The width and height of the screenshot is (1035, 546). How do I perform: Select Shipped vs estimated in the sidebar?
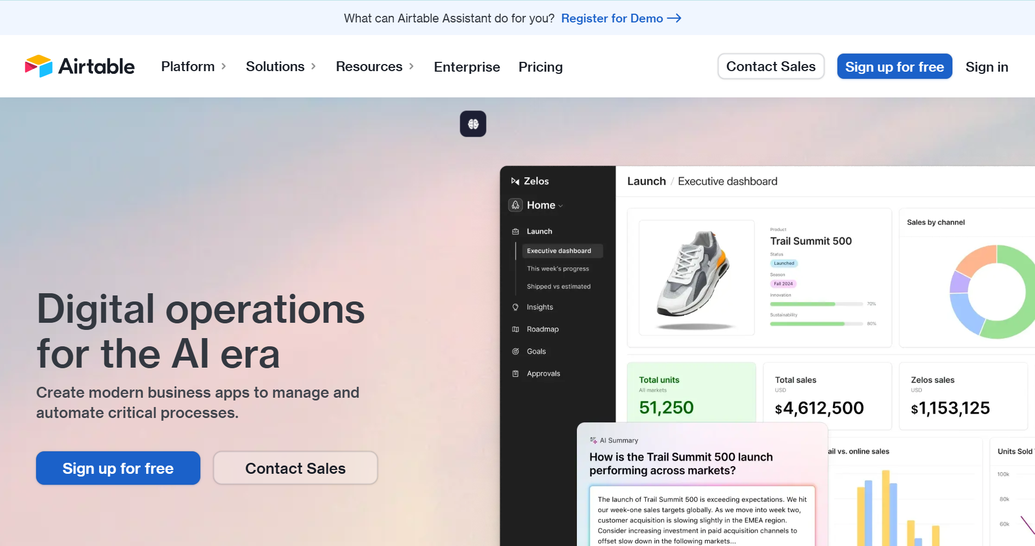559,286
